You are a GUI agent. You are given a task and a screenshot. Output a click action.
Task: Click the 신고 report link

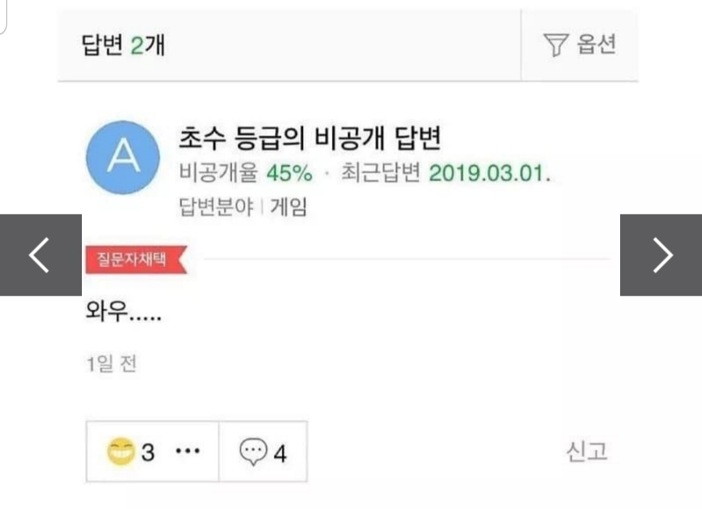pyautogui.click(x=587, y=451)
